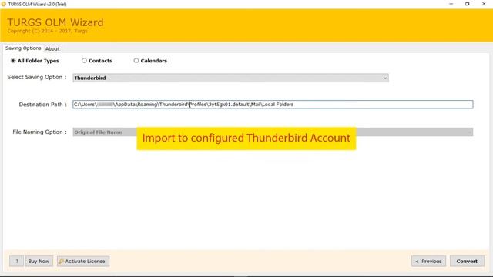The width and height of the screenshot is (493, 277).
Task: Click the Destination Path label
Action: pyautogui.click(x=43, y=105)
